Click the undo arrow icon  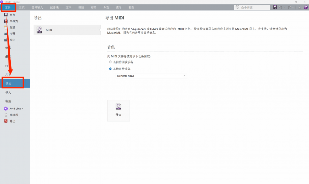[x=280, y=7]
